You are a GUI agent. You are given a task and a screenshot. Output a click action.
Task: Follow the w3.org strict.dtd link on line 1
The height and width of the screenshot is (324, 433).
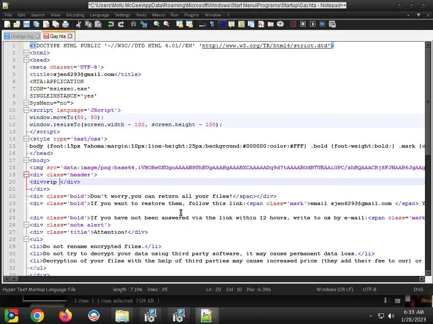tap(266, 46)
